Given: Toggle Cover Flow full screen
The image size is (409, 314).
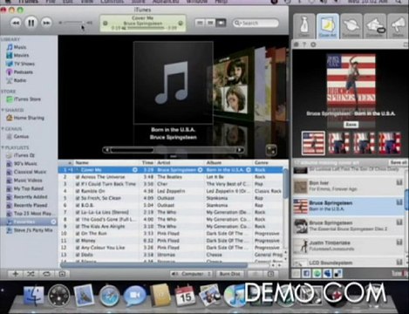Looking at the screenshot, I should tap(271, 150).
